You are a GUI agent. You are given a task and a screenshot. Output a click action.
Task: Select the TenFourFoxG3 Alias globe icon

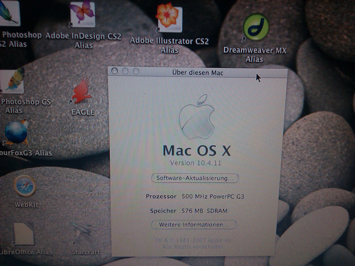point(16,133)
